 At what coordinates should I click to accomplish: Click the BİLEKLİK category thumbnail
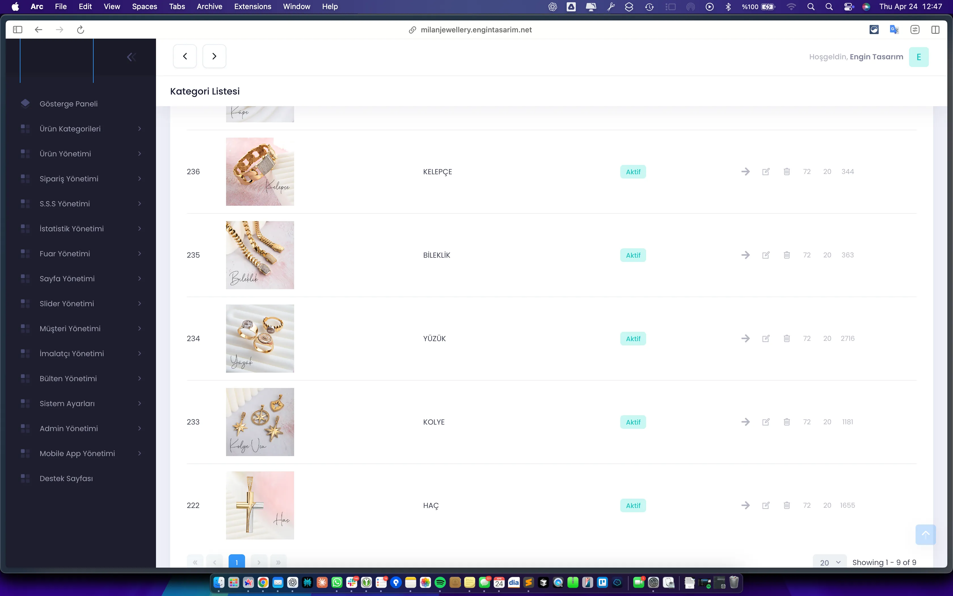tap(260, 255)
